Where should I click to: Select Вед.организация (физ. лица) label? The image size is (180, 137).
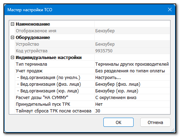(49, 84)
